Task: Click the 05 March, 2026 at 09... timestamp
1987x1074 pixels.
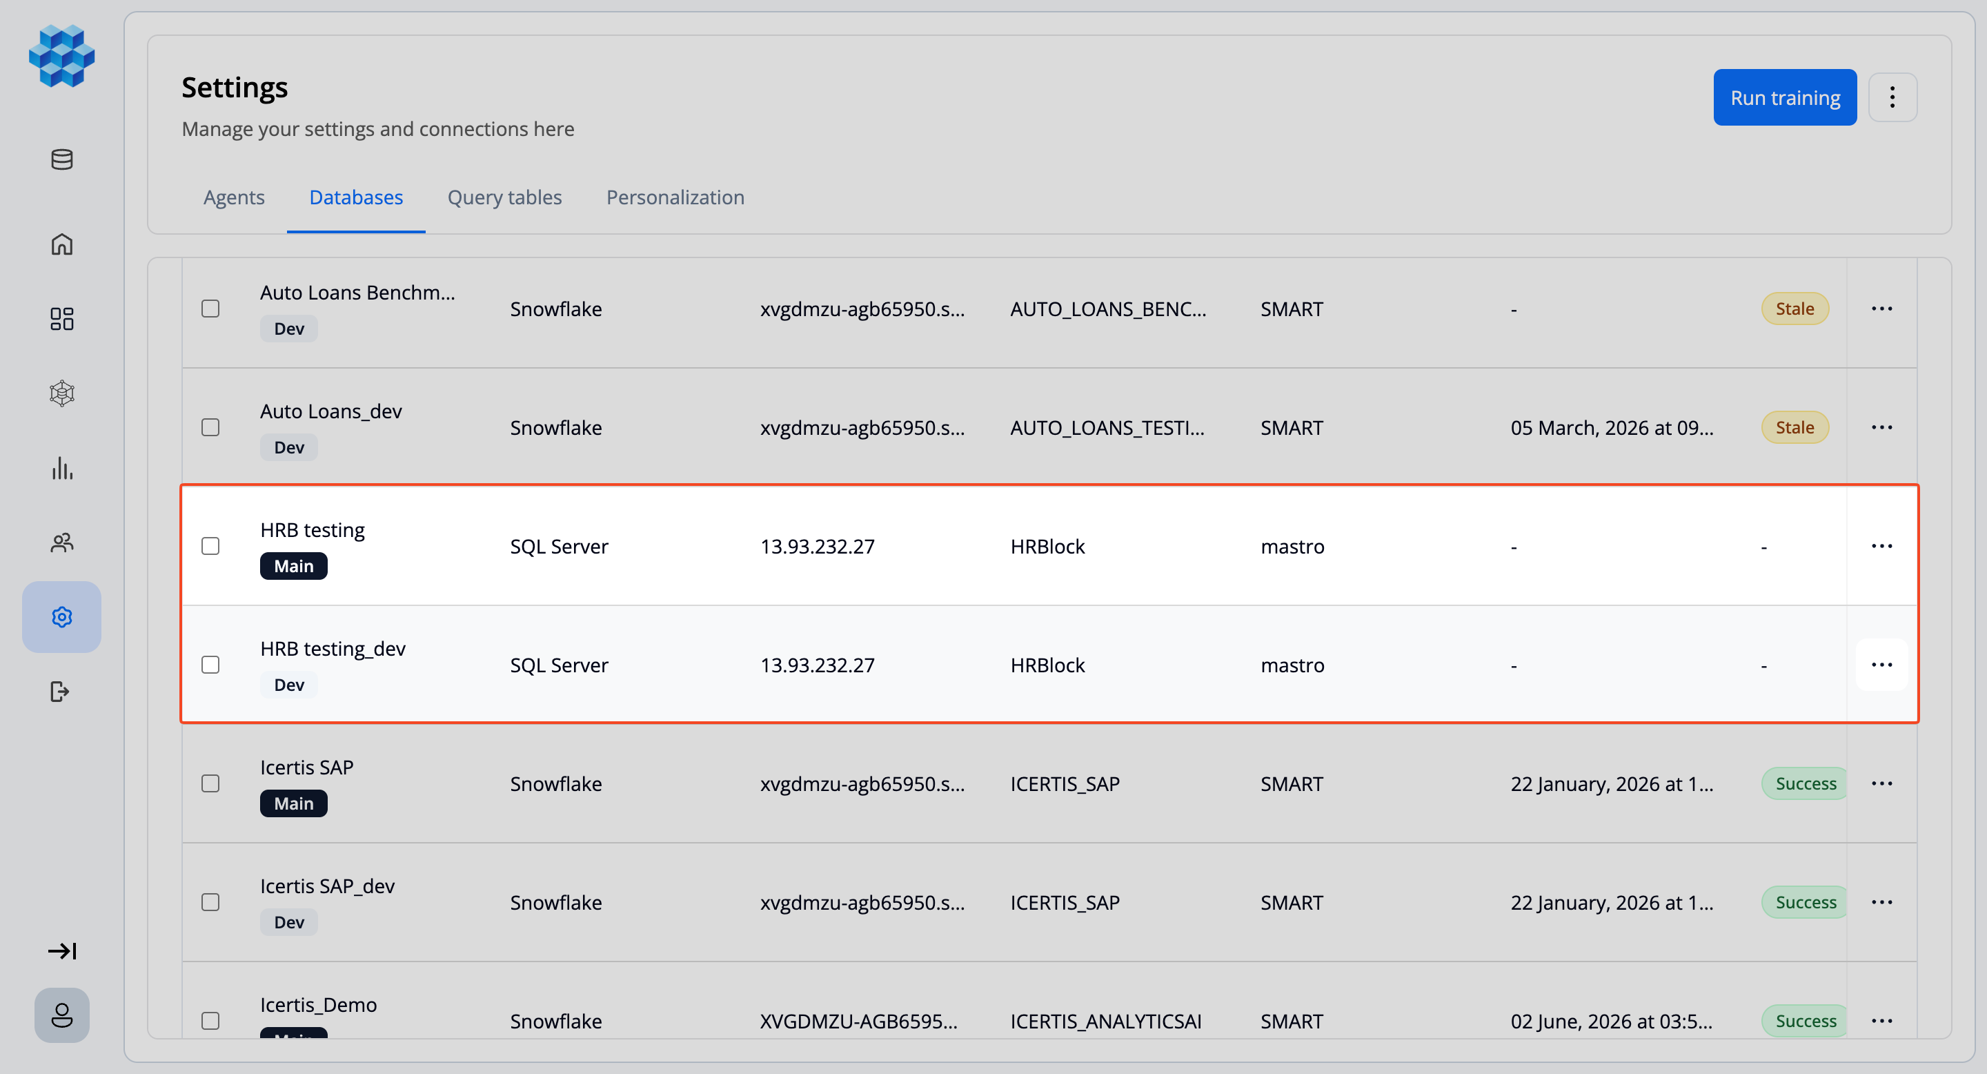Action: pyautogui.click(x=1612, y=427)
